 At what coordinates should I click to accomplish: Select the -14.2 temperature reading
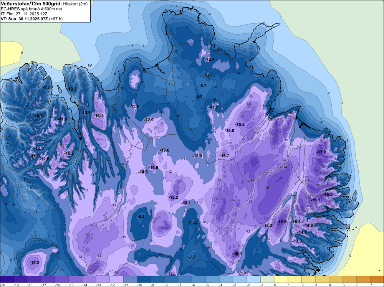[x=34, y=262]
